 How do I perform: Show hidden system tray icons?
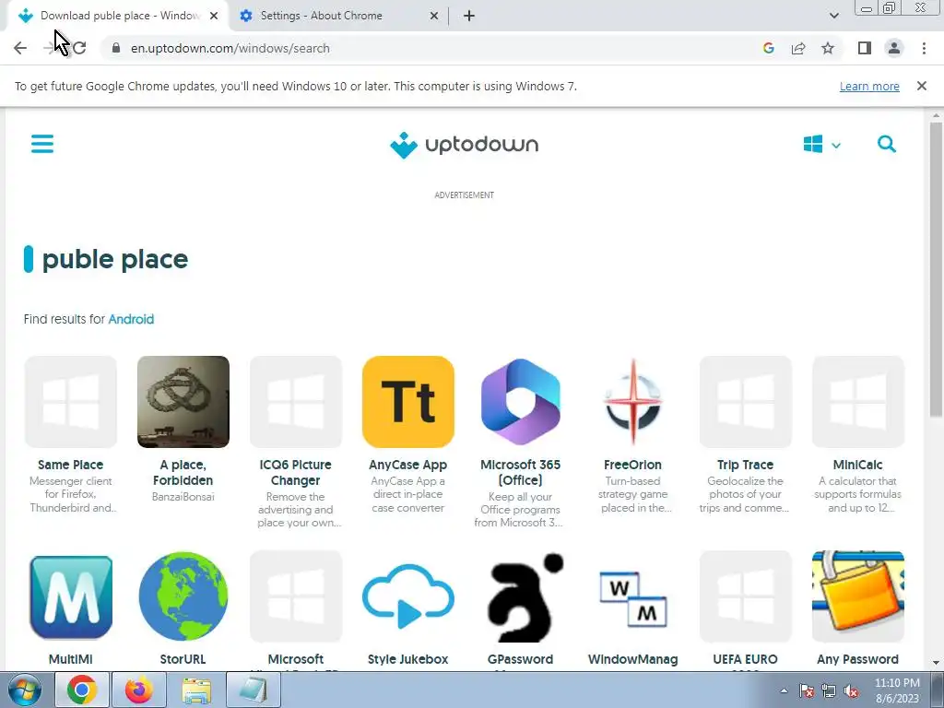tap(784, 690)
